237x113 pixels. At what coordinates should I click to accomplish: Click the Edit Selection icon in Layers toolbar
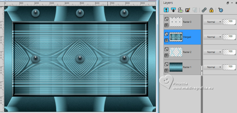(187, 10)
